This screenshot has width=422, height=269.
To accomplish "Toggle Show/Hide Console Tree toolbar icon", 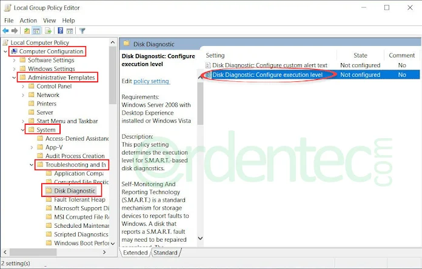I will pyautogui.click(x=36, y=31).
